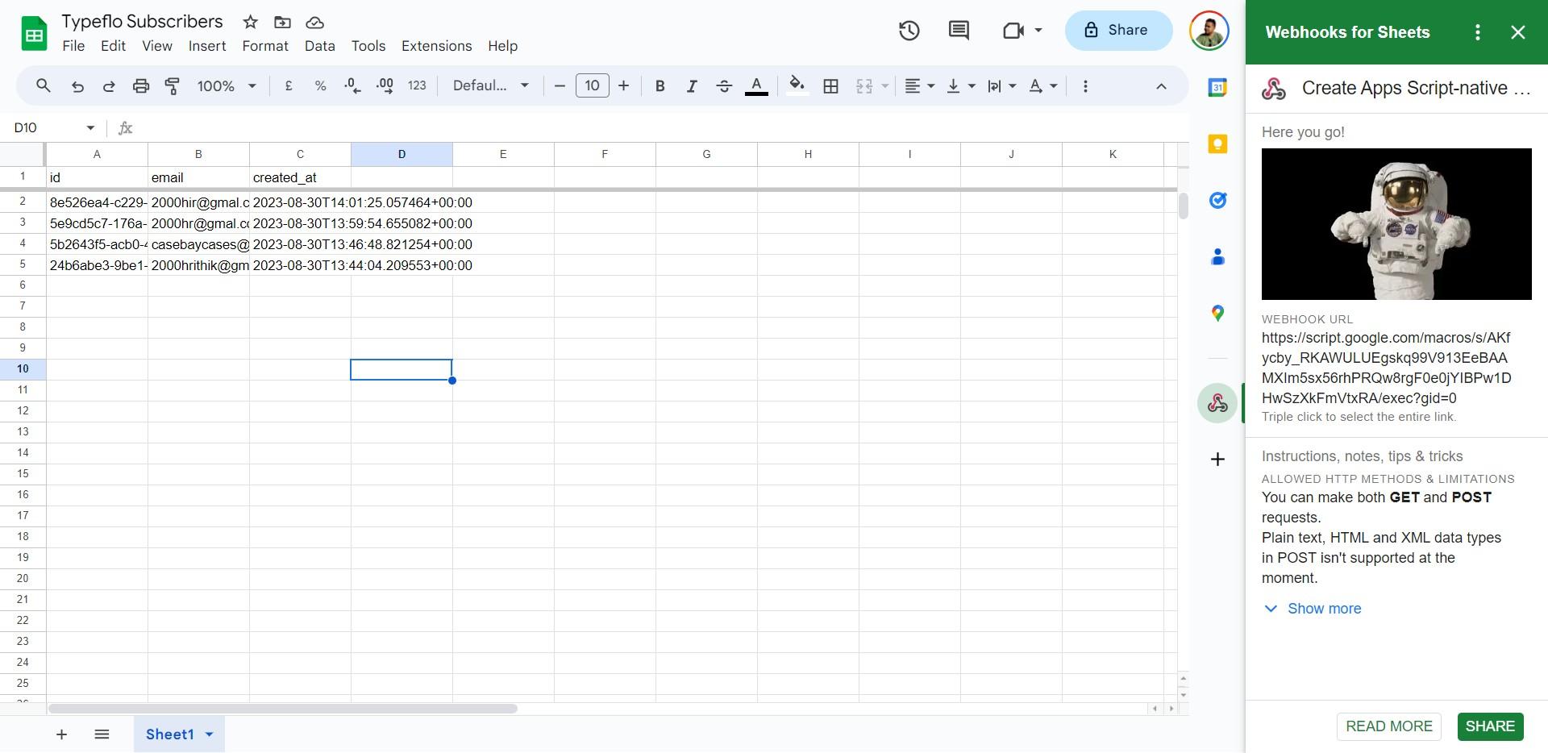Open the fill color picker
The image size is (1548, 753).
pyautogui.click(x=797, y=86)
